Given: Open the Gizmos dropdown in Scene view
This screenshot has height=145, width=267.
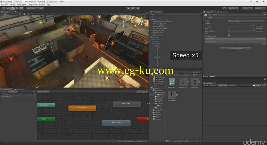Looking at the screenshot, I should (x=114, y=14).
